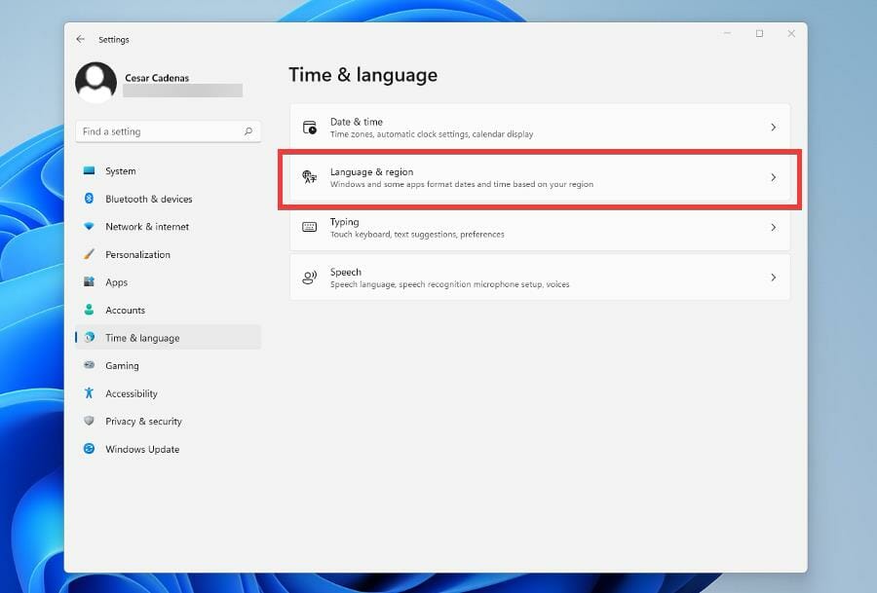The width and height of the screenshot is (877, 593).
Task: Click the 'Windows and some apps format dates' description
Action: 462,184
